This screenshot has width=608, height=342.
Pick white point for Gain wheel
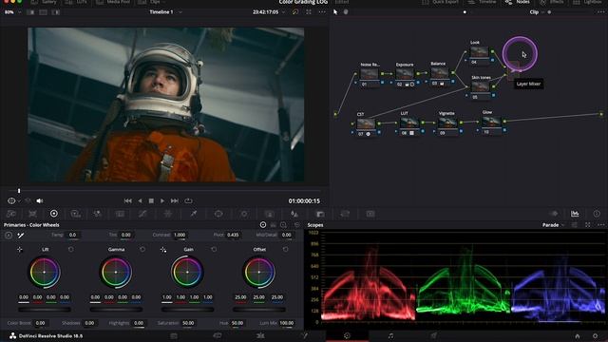[x=163, y=249]
